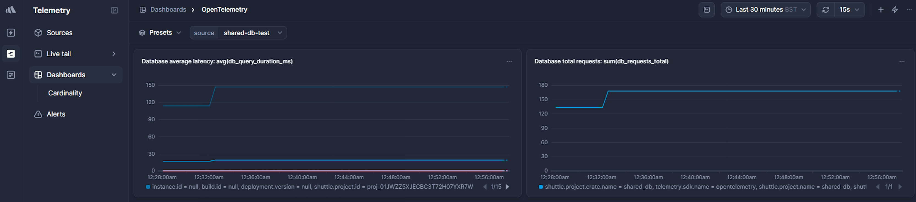The height and width of the screenshot is (202, 916).
Task: Click the lightning bolt icon in top bar
Action: [x=895, y=10]
